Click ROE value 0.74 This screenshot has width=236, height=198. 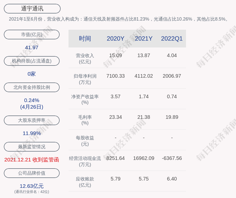coord(172,96)
